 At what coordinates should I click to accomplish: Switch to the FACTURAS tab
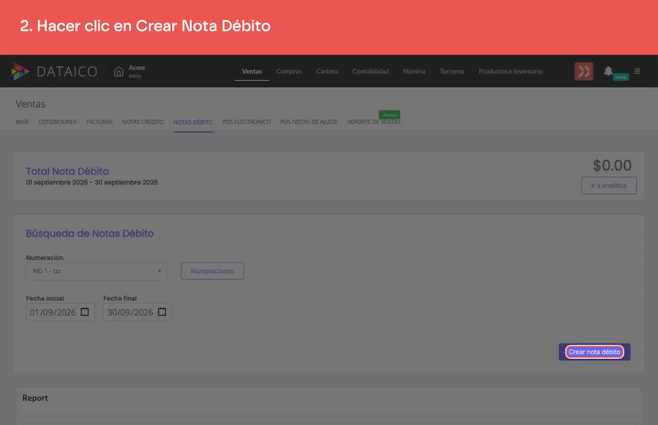point(99,122)
